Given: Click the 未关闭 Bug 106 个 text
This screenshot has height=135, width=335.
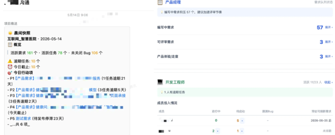Looking at the screenshot, I should [87, 53].
